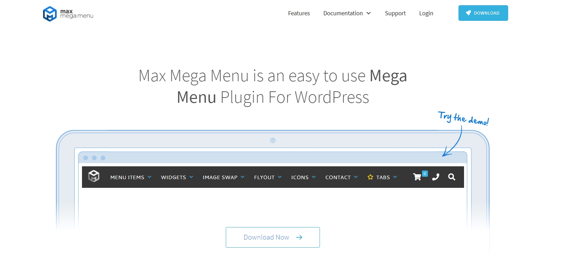
Task: Expand the Documentation dropdown chevron
Action: tap(369, 13)
